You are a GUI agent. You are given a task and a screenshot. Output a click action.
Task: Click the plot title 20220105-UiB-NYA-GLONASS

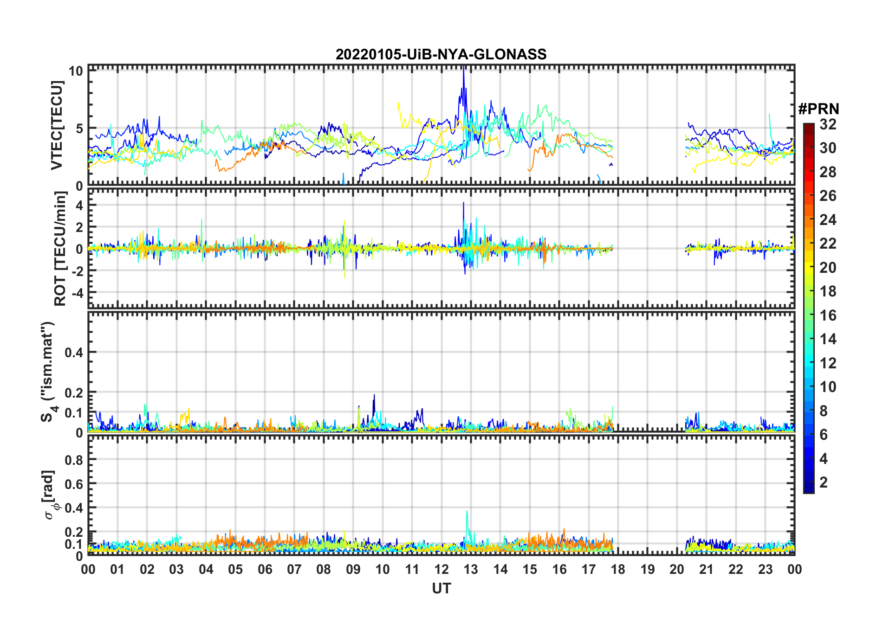click(441, 54)
